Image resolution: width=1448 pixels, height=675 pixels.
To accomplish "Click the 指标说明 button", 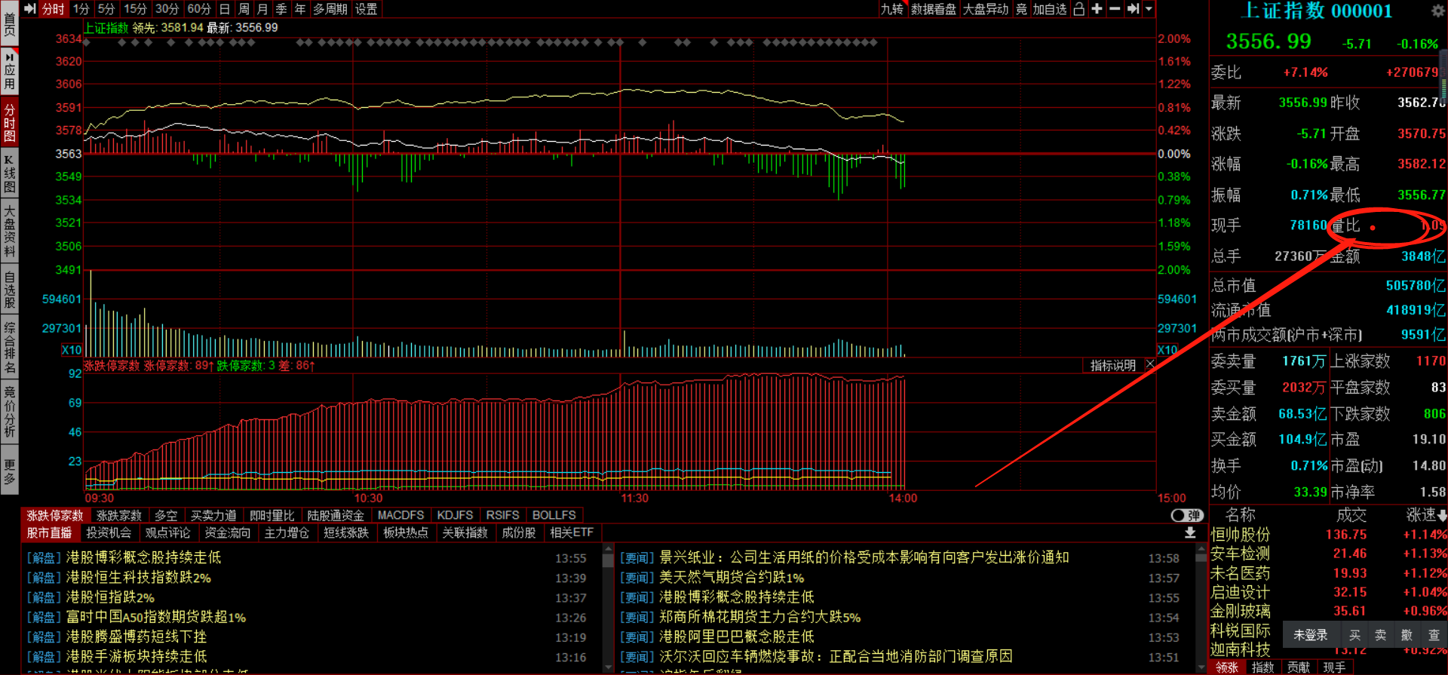I will click(1112, 365).
